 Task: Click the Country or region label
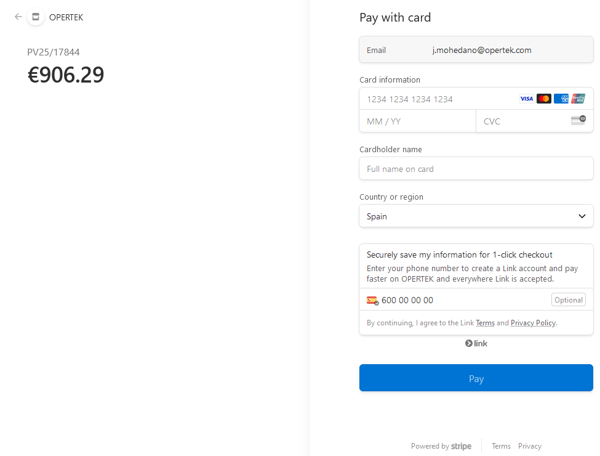coord(391,197)
